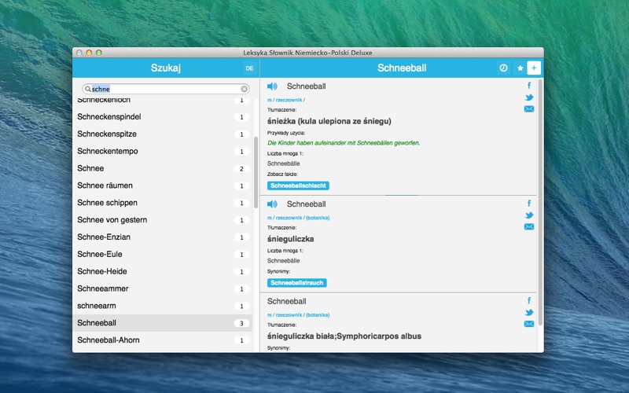The width and height of the screenshot is (629, 393).
Task: Click the translation śnieżka (kula ulepiona ze śniegu)
Action: coord(329,121)
